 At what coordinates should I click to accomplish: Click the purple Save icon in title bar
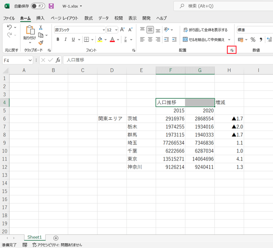51,6
